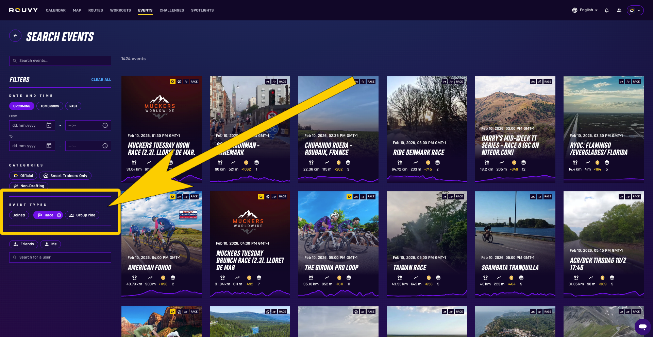653x337 pixels.
Task: Enable the Non-Drafting category filter
Action: pos(29,186)
